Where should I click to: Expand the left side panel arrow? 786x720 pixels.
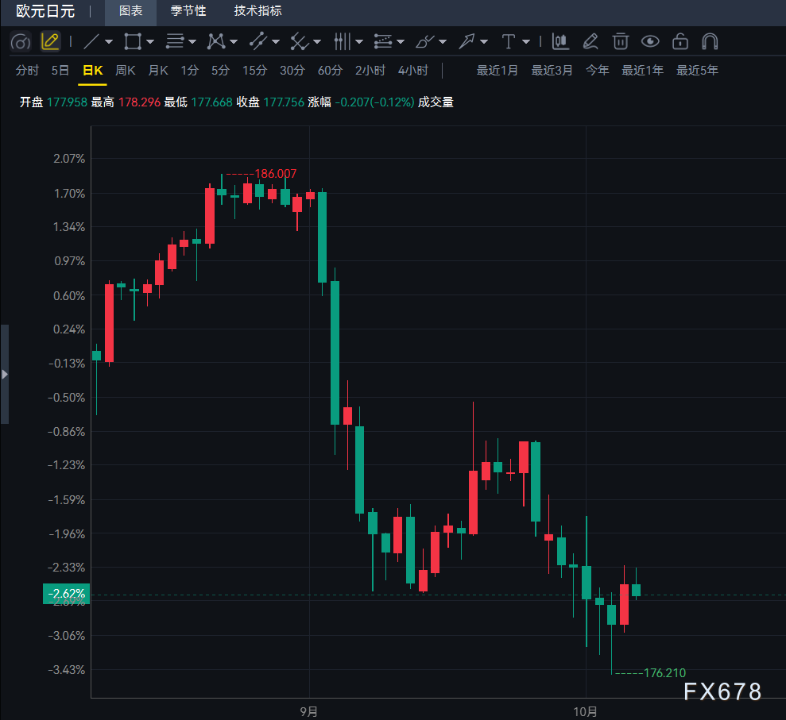click(x=5, y=374)
